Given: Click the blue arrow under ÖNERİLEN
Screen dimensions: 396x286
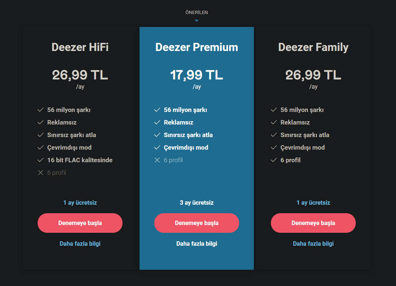Looking at the screenshot, I should coord(197,21).
